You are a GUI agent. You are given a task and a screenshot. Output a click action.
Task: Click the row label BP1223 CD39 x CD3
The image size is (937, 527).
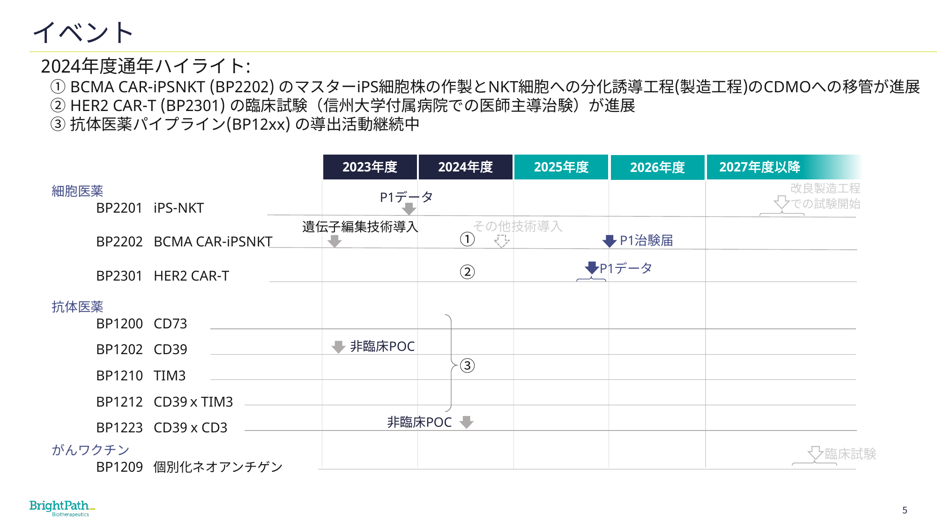tap(162, 428)
